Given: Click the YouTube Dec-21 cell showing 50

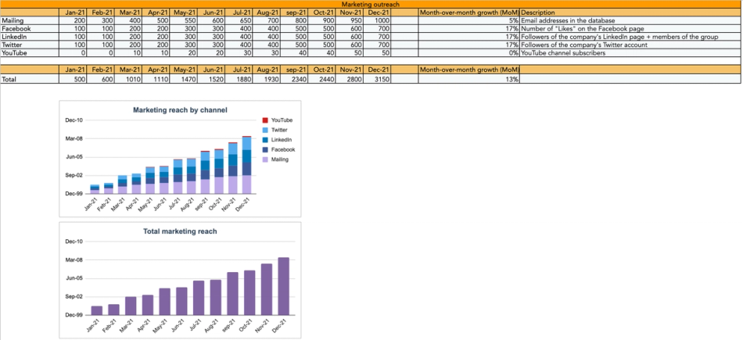Looking at the screenshot, I should pyautogui.click(x=377, y=53).
